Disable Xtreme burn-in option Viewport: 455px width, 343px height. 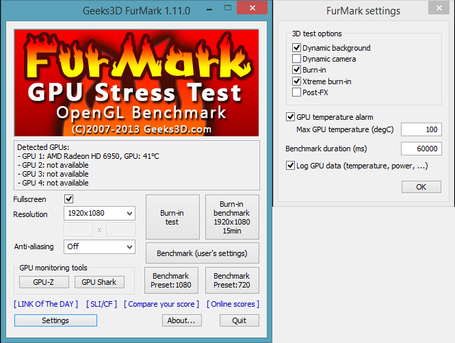pos(296,81)
